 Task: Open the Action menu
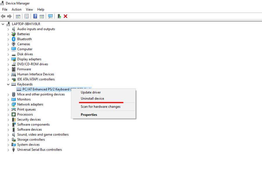(16, 9)
